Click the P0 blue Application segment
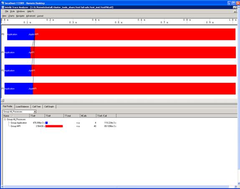The width and height of the screenshot is (240, 189). pos(21,35)
